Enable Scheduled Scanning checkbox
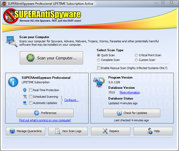This screenshot has width=179, height=151. [30, 96]
